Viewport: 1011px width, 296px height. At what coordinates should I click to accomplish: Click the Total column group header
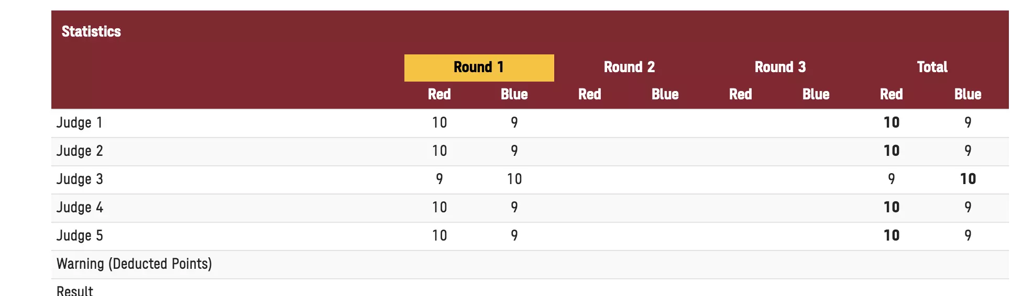932,67
